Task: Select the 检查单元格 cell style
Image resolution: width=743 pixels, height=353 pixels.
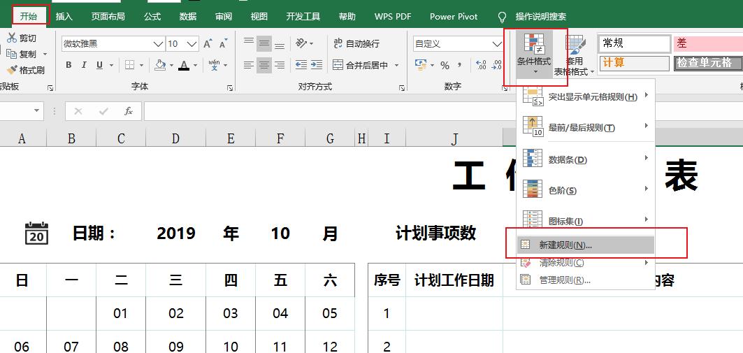Action: (x=708, y=63)
